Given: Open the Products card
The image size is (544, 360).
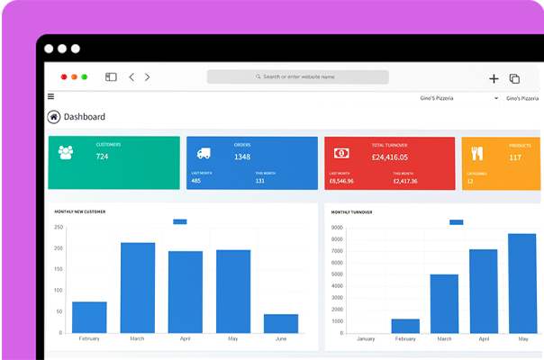Looking at the screenshot, I should click(x=501, y=164).
